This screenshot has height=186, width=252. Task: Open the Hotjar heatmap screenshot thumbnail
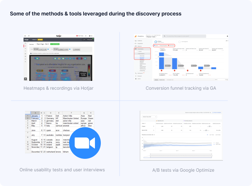(59, 57)
